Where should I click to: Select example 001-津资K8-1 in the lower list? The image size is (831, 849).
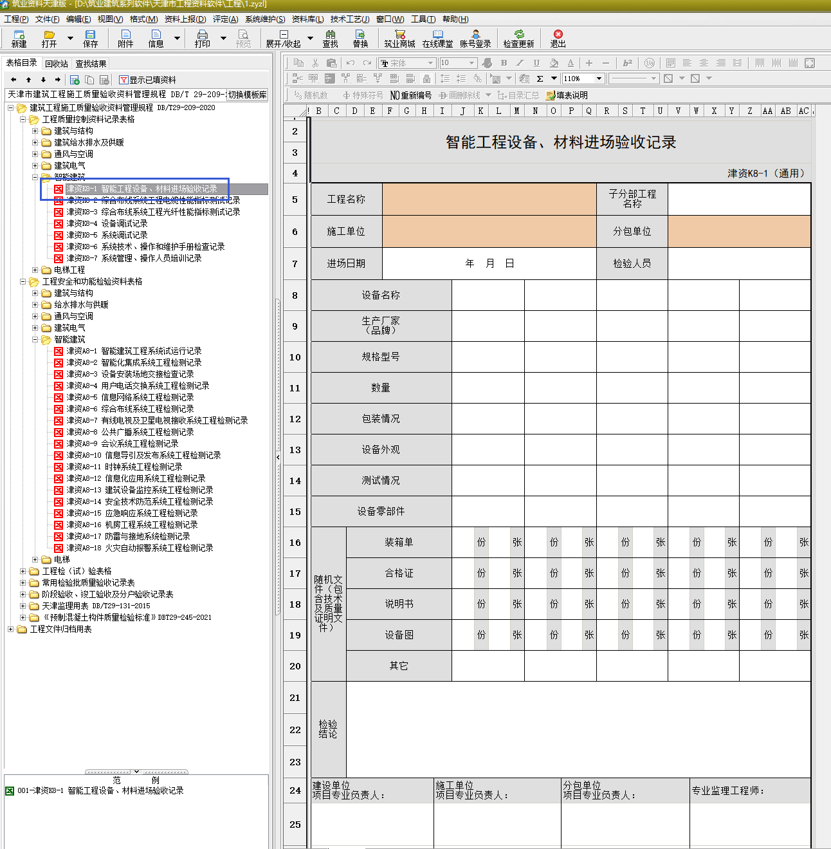click(100, 790)
